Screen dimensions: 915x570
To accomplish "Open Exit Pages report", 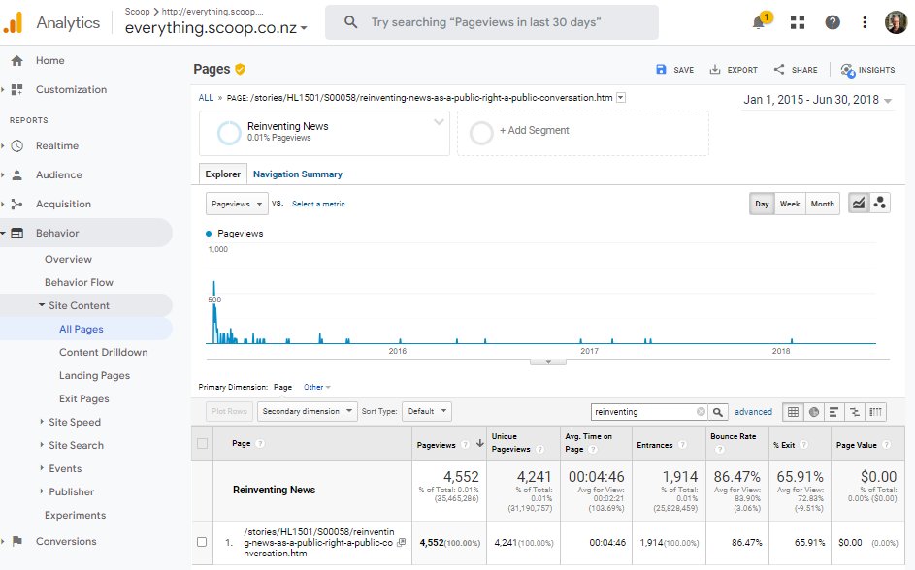I will [84, 398].
